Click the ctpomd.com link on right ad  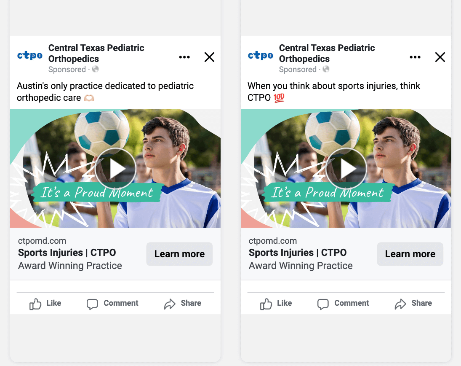point(273,241)
